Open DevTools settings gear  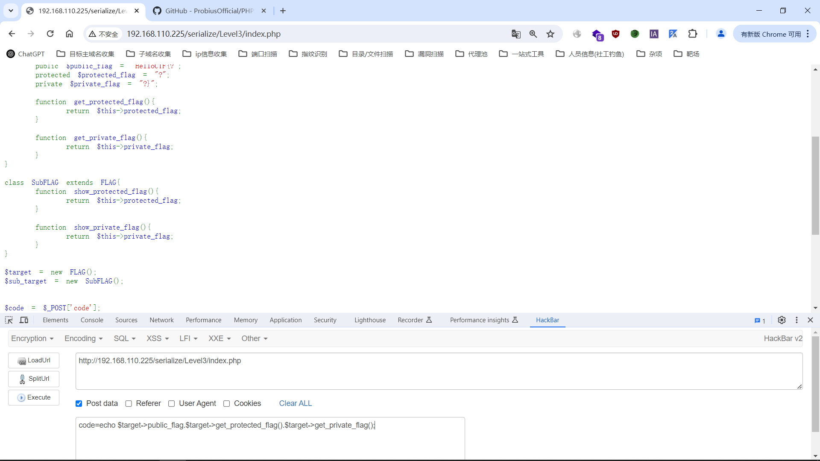coord(782,320)
